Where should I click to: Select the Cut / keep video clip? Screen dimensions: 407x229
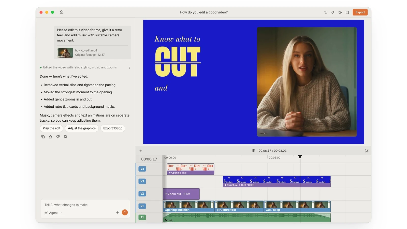[x=297, y=206]
